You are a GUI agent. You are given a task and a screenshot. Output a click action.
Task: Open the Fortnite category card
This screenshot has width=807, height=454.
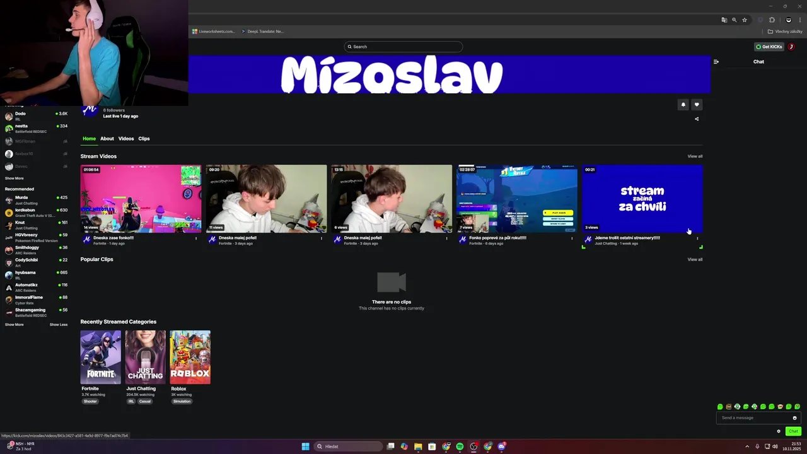pos(101,358)
